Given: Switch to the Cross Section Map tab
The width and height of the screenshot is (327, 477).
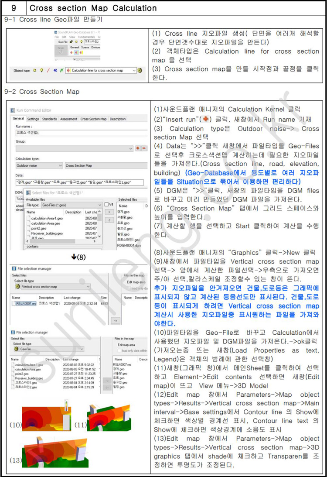Looking at the screenshot, I should [93, 119].
